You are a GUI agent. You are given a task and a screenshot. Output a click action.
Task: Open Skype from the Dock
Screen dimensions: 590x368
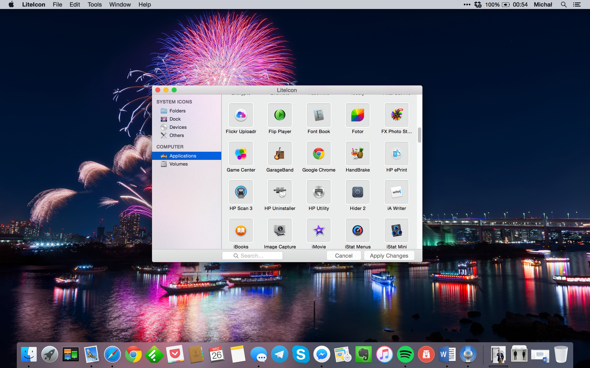coord(300,355)
